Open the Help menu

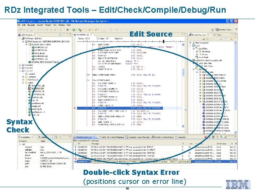[69, 25]
